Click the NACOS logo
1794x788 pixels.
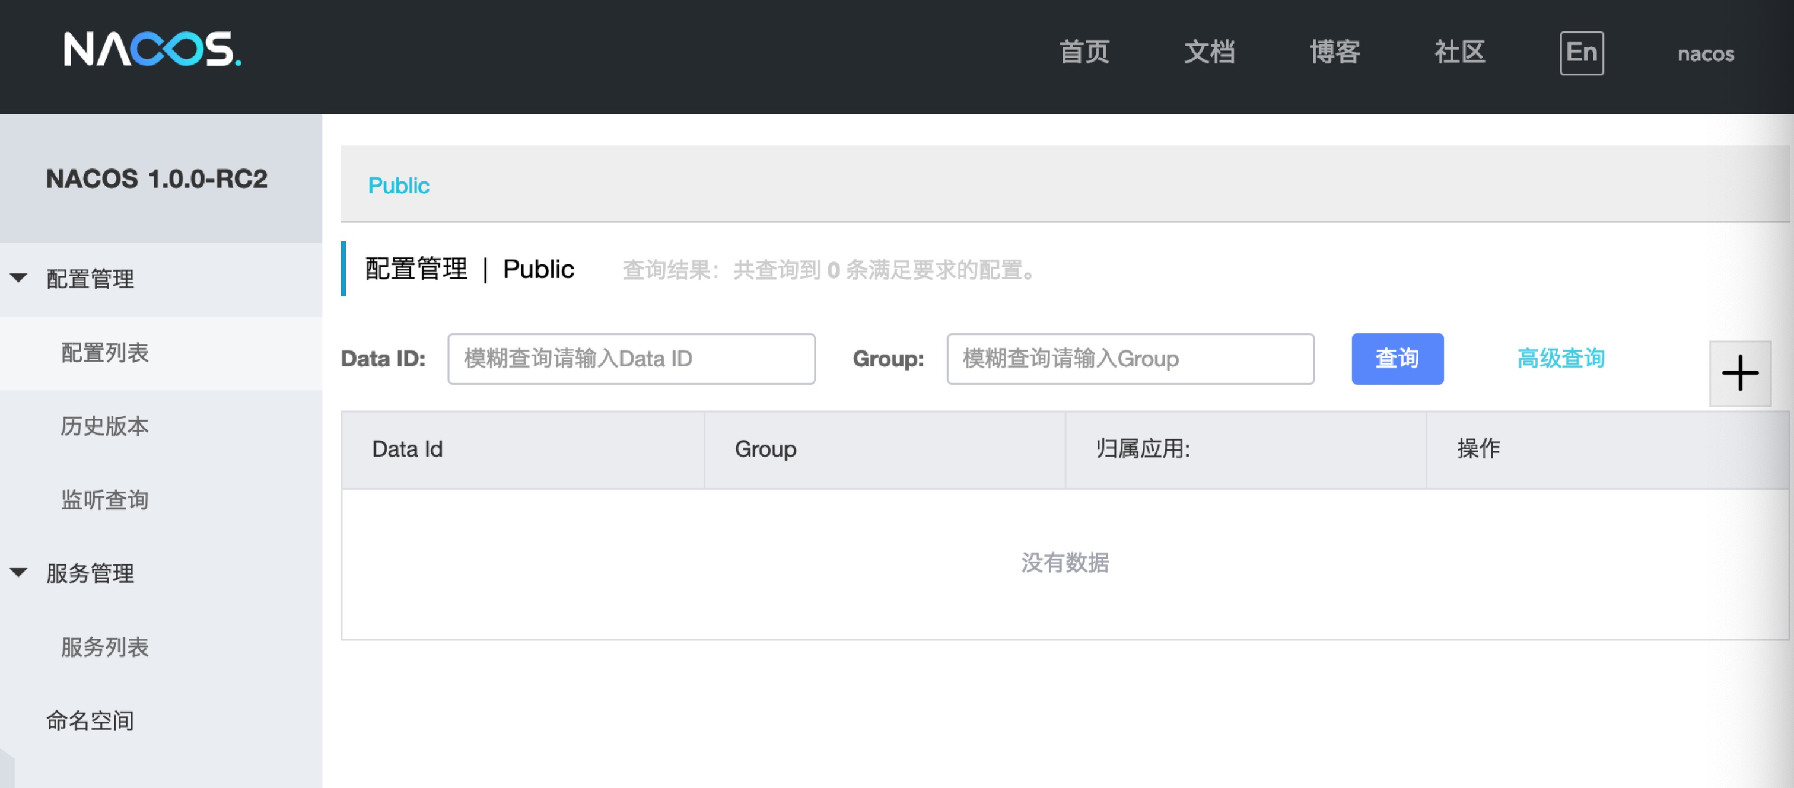[152, 49]
